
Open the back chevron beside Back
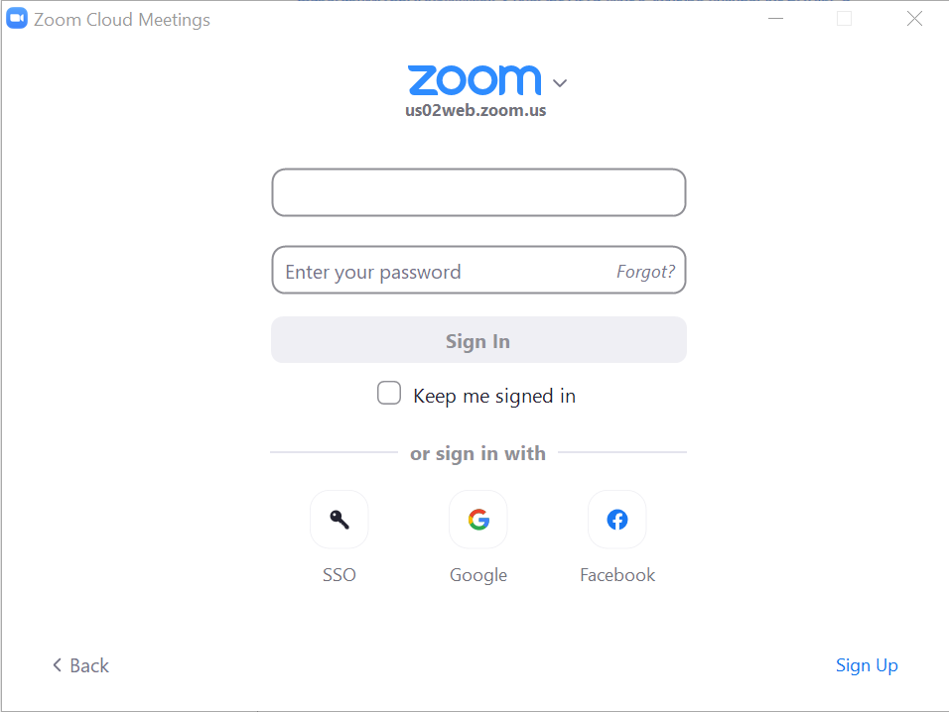click(57, 665)
